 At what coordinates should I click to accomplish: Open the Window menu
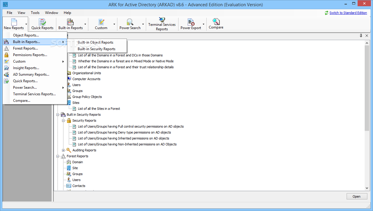click(x=52, y=13)
